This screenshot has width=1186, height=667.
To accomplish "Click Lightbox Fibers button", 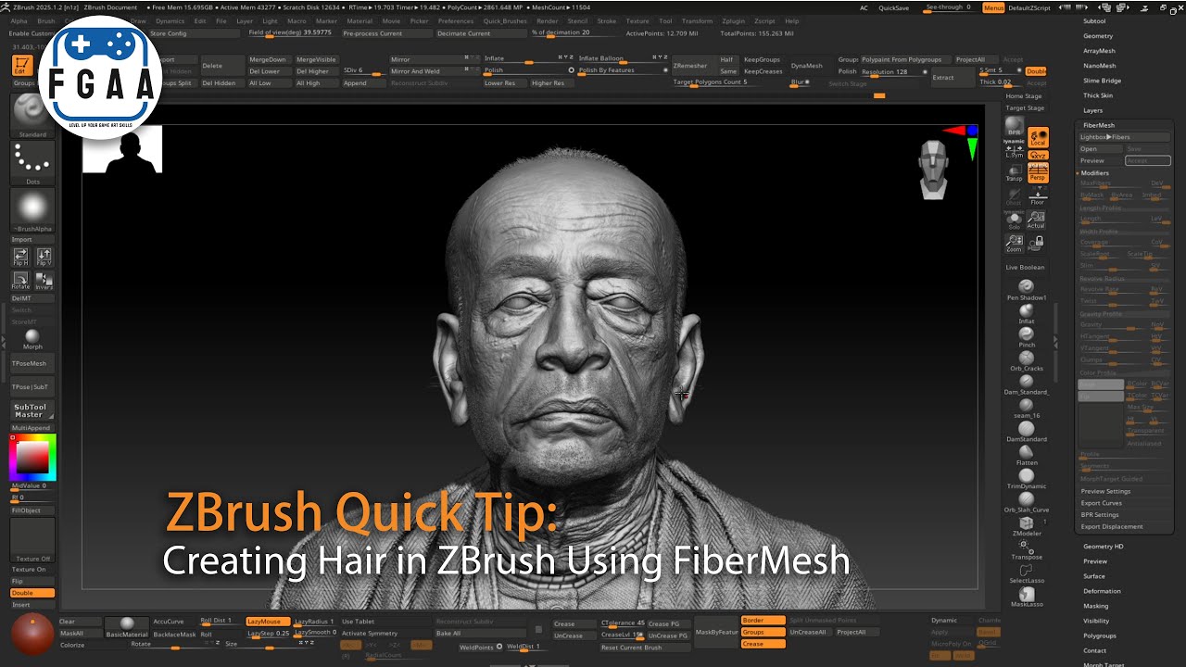I will click(1123, 137).
